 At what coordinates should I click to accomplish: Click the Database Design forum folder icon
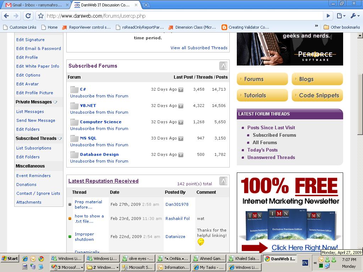pos(74,154)
